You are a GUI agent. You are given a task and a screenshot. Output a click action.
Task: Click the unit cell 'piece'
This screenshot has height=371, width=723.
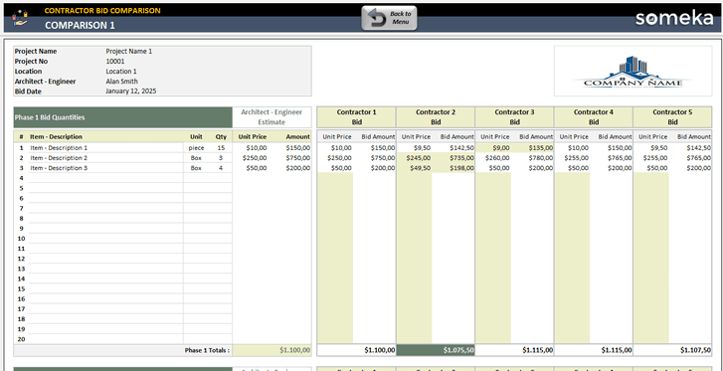coord(196,147)
